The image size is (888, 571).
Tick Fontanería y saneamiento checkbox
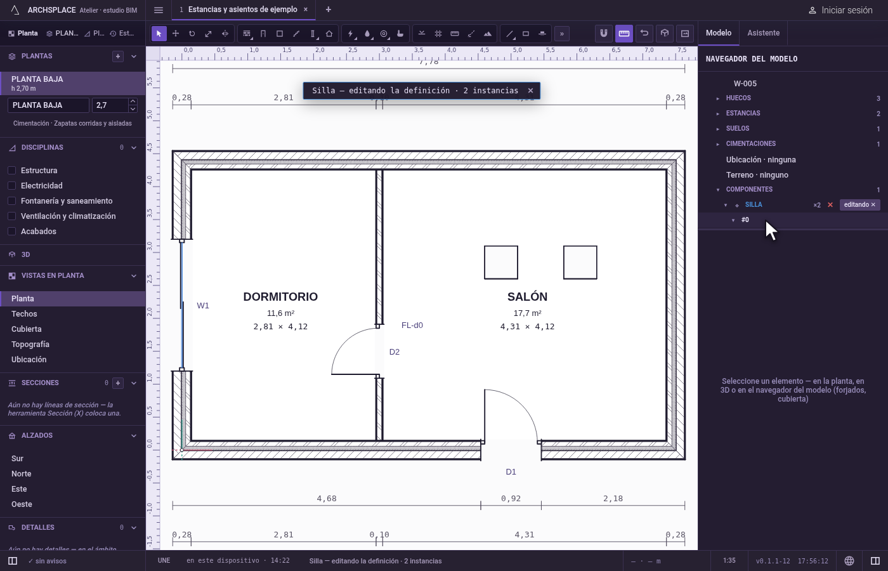11,201
